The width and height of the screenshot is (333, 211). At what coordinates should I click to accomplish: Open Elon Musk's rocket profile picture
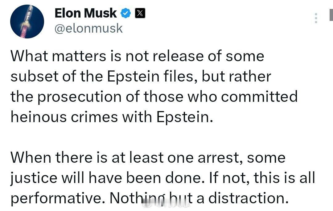27,22
